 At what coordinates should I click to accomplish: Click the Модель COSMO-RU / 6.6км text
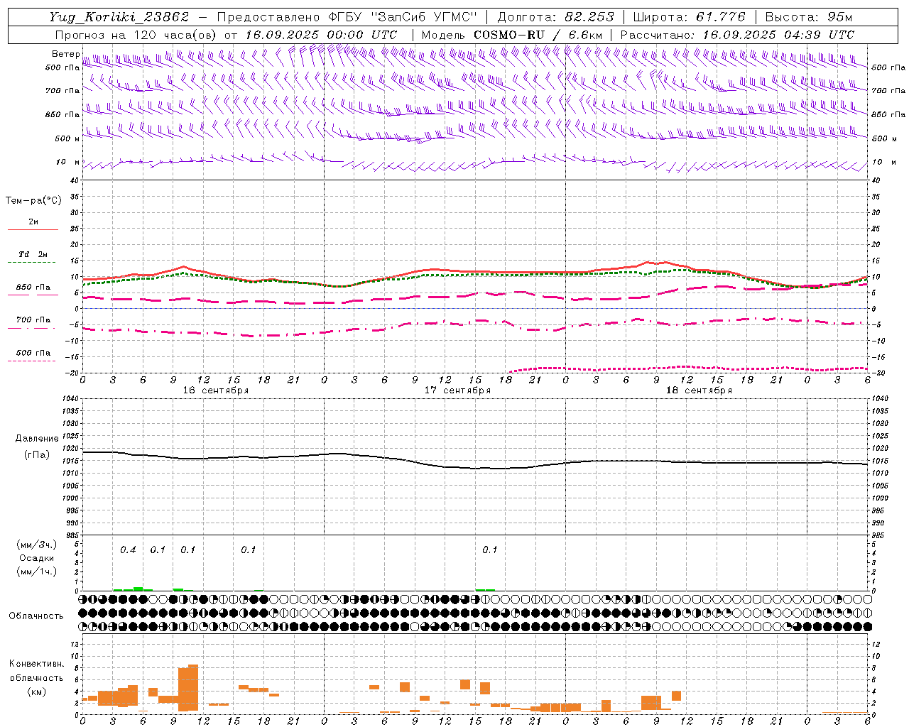[512, 35]
